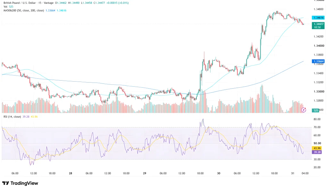
Task: Click the purple 39.28 RSI axis tag
Action: (317, 152)
